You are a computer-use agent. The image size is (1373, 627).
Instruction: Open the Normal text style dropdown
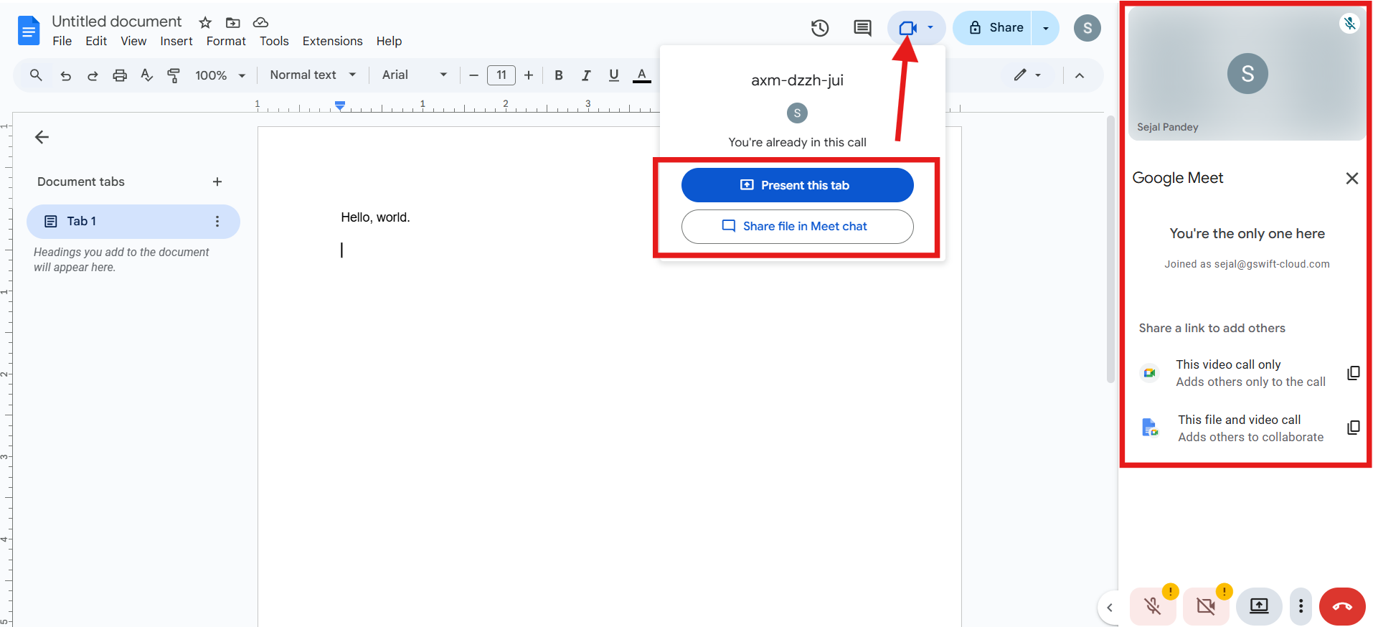click(x=313, y=75)
